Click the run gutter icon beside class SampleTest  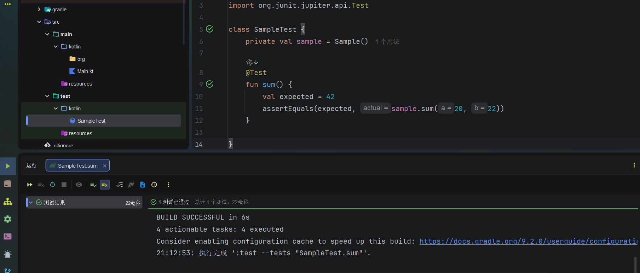click(210, 29)
